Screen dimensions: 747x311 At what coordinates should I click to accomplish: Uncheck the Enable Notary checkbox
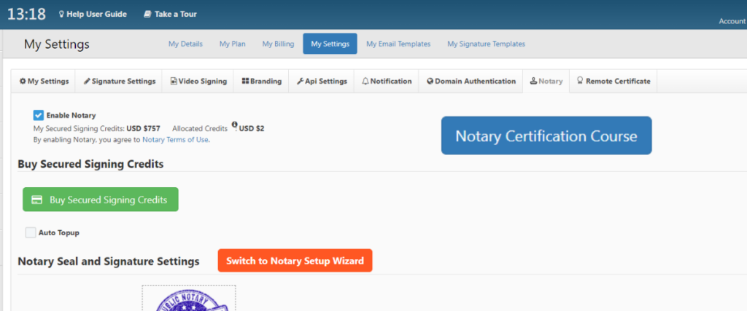coord(39,115)
